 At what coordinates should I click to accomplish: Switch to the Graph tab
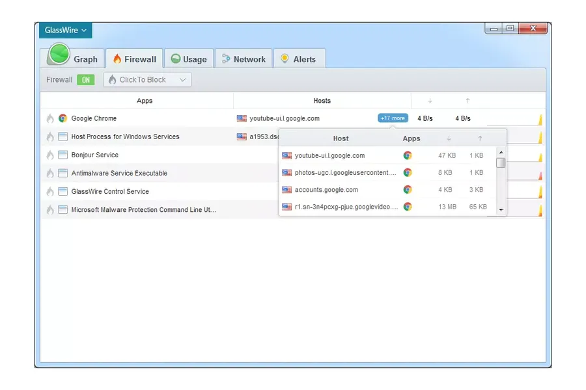click(72, 58)
